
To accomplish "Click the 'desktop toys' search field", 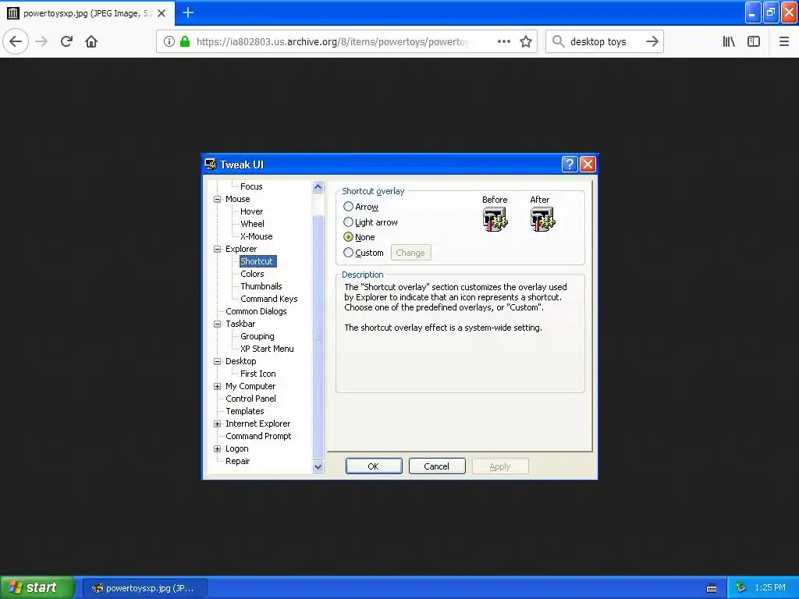I will pos(604,41).
